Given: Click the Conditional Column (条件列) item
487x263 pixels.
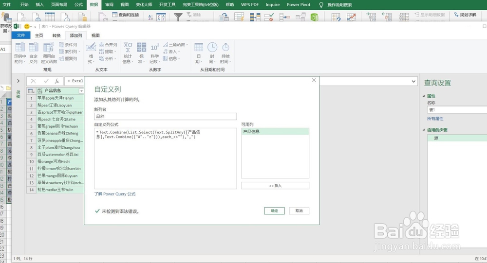Looking at the screenshot, I should pyautogui.click(x=68, y=45).
